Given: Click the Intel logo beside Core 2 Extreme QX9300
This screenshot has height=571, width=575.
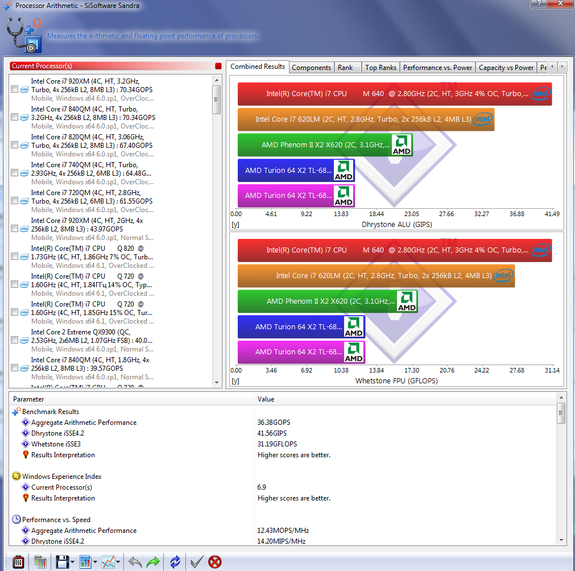Looking at the screenshot, I should point(24,340).
